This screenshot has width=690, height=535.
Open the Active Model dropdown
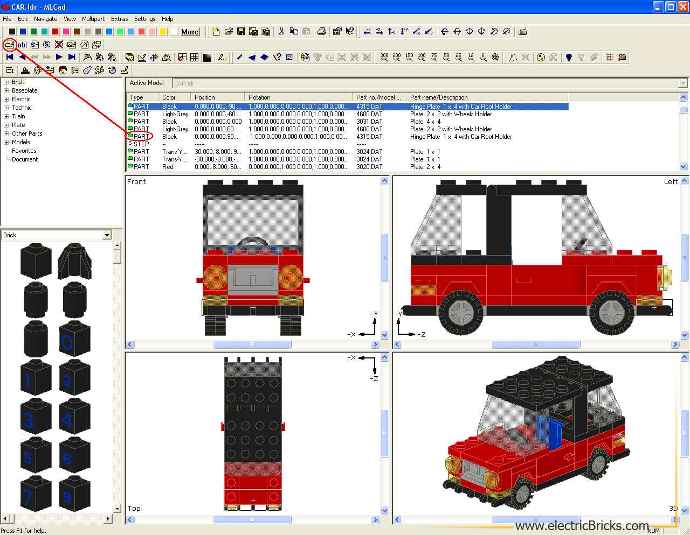tap(683, 83)
